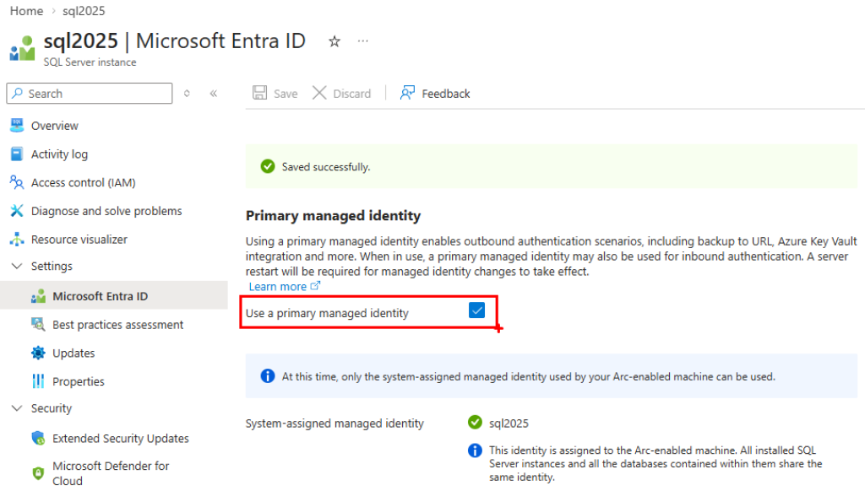Collapse the Settings section
Screen dimensions: 865x491
tap(17, 266)
